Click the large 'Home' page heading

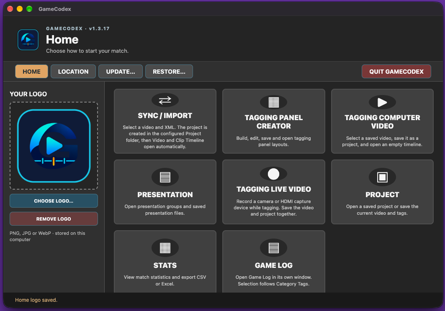[x=62, y=40]
